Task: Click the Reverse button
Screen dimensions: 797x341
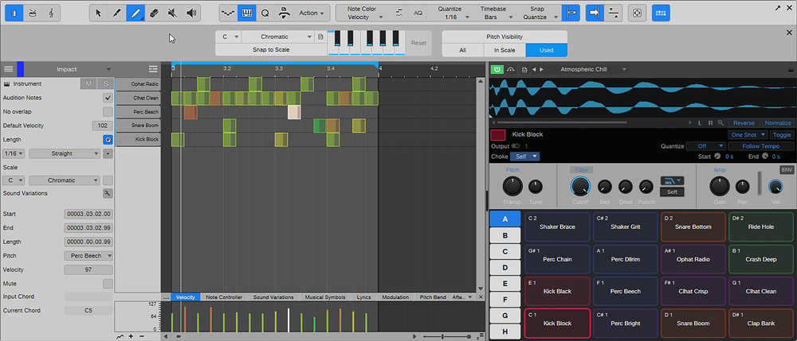Action: 743,123
